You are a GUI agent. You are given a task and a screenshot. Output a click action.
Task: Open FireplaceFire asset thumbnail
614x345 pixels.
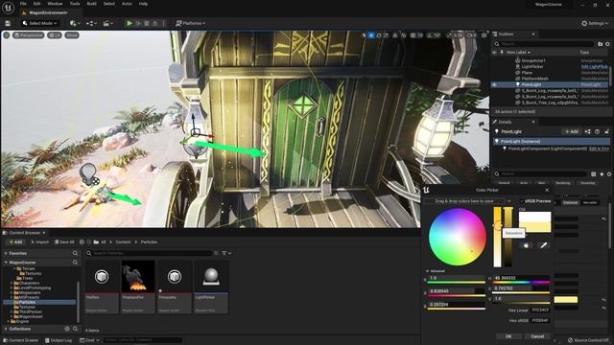click(138, 277)
